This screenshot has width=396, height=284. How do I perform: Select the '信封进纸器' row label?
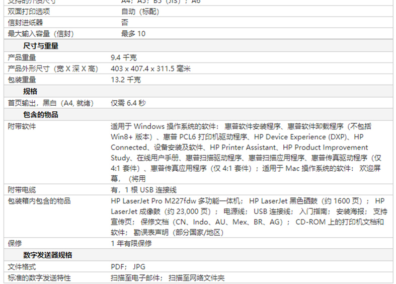(x=25, y=23)
